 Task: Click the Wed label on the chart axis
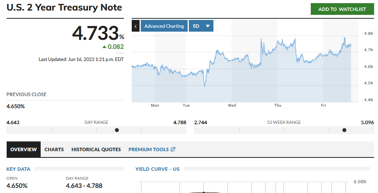point(232,105)
